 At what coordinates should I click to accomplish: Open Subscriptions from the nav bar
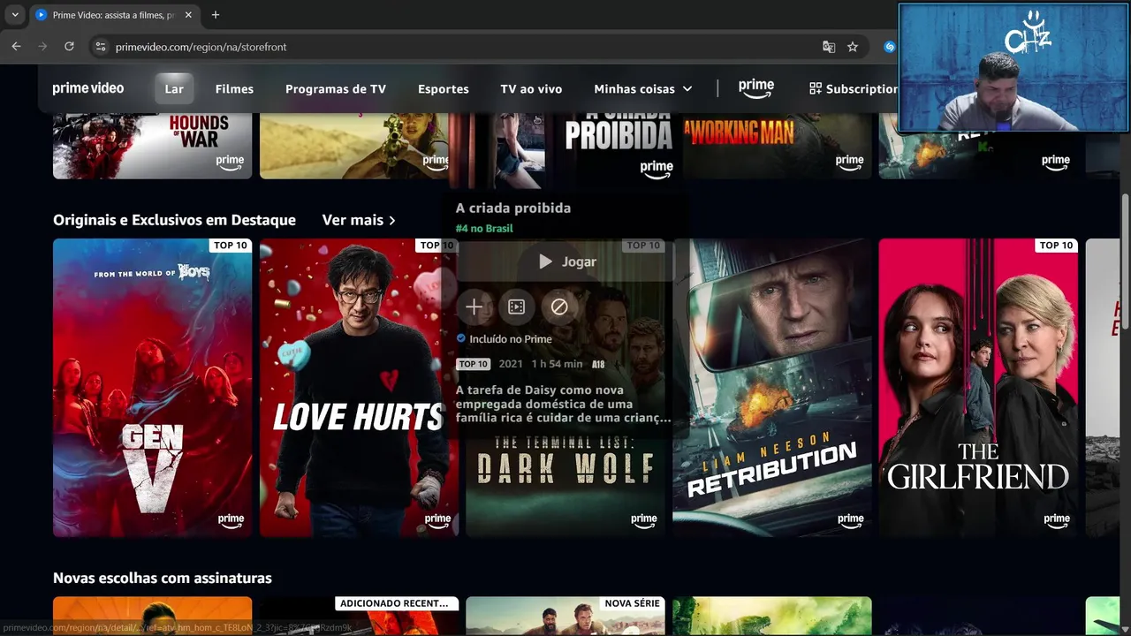tap(854, 88)
